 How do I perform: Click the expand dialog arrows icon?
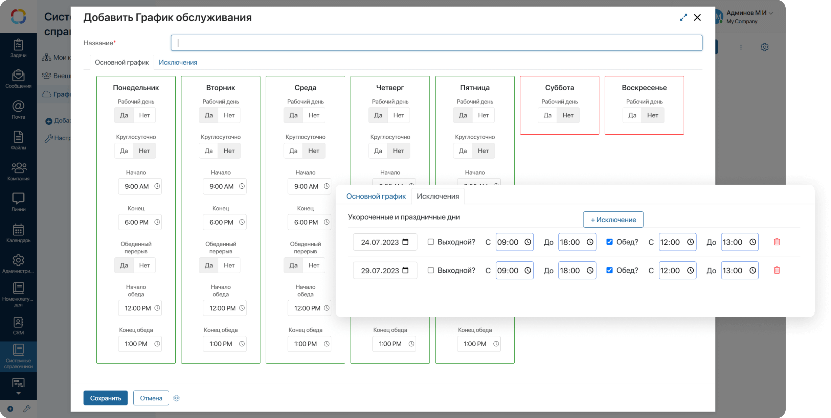click(x=683, y=17)
